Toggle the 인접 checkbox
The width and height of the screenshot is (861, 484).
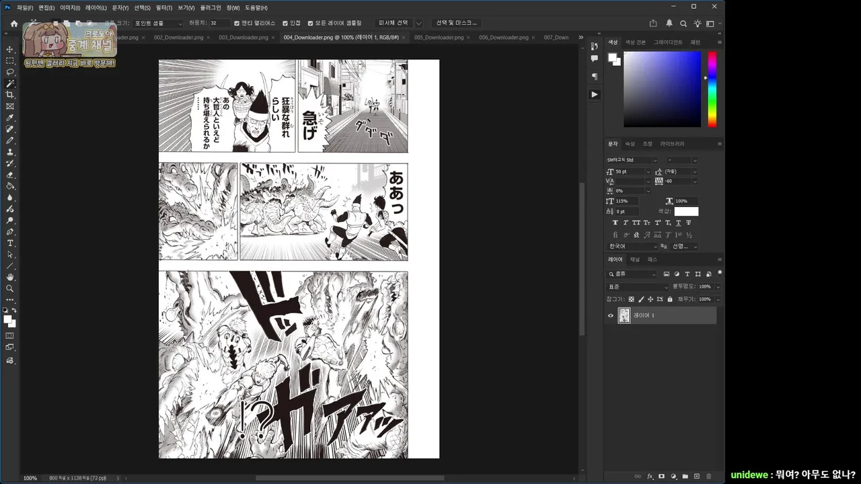pos(285,23)
